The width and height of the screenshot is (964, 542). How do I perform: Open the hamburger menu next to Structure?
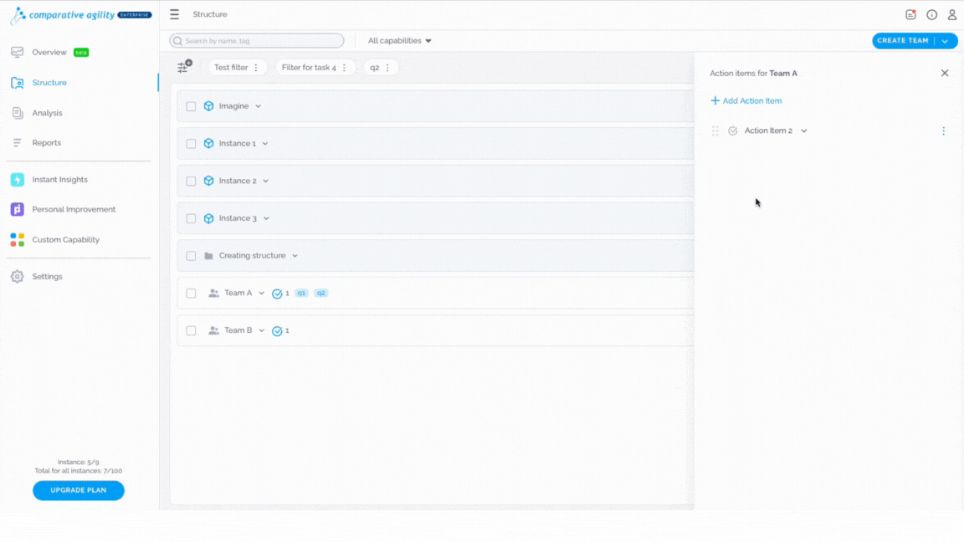(175, 14)
